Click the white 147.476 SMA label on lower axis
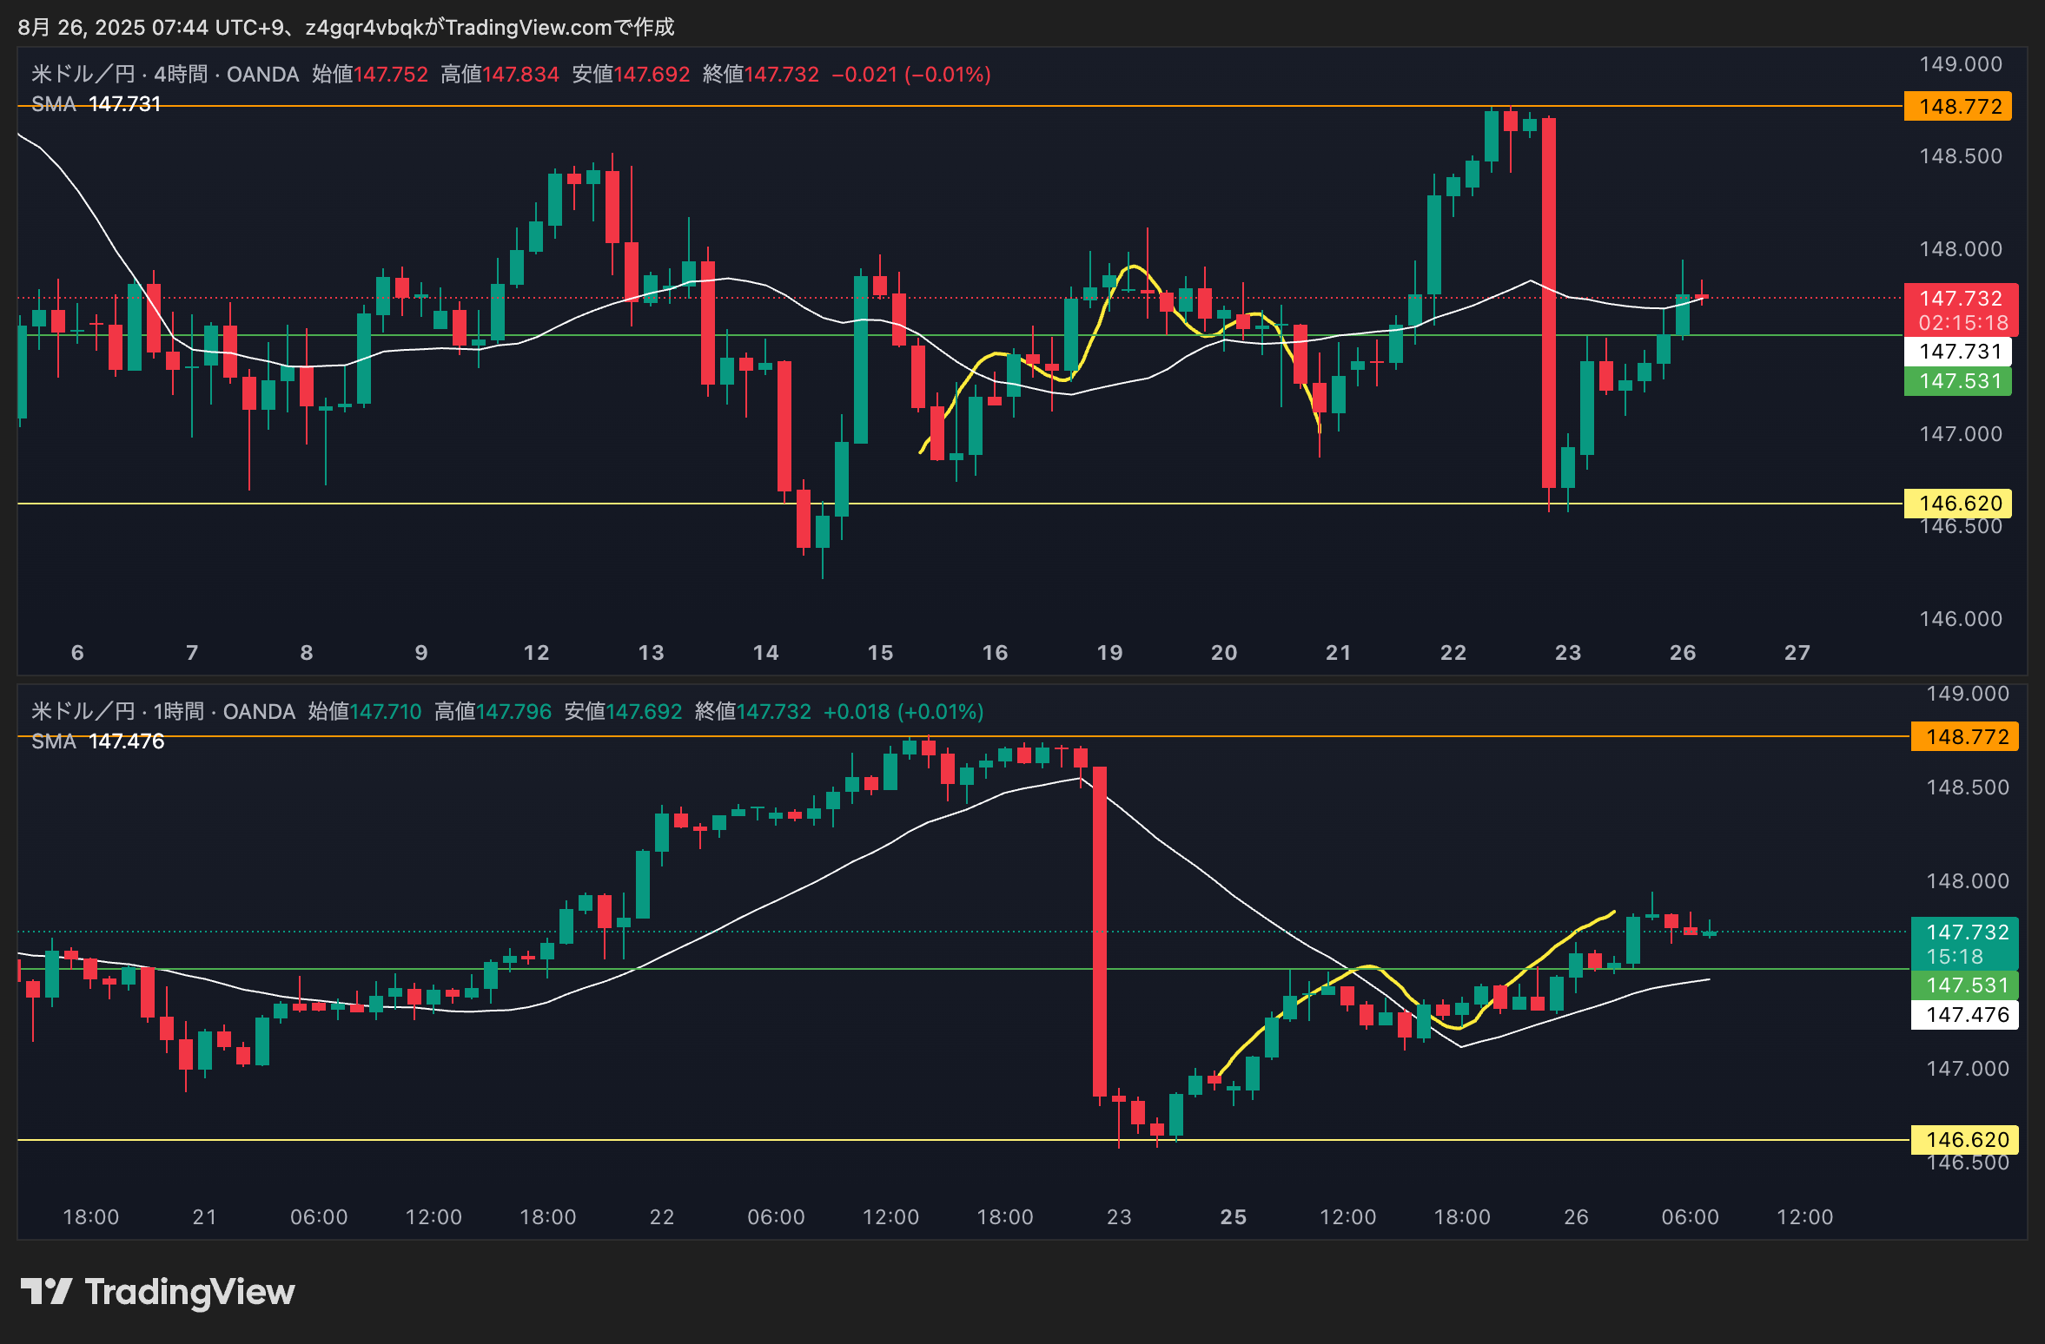2045x1344 pixels. 1964,1015
